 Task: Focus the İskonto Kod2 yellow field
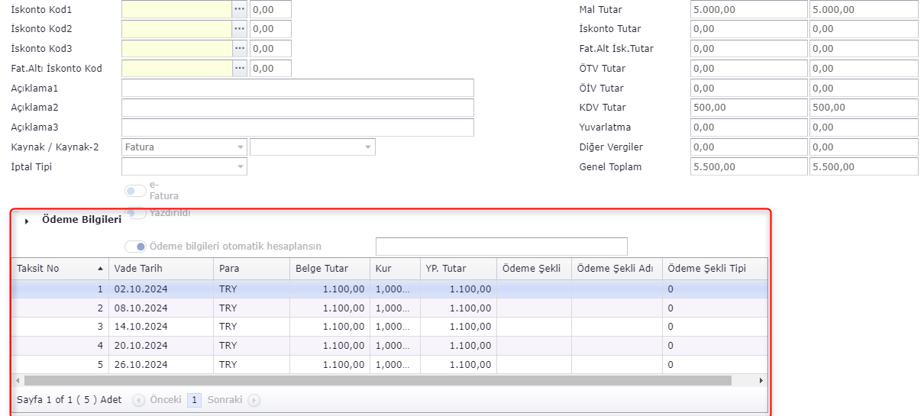coord(176,29)
